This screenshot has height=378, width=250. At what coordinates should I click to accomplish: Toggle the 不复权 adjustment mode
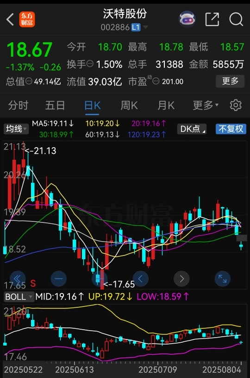point(231,129)
